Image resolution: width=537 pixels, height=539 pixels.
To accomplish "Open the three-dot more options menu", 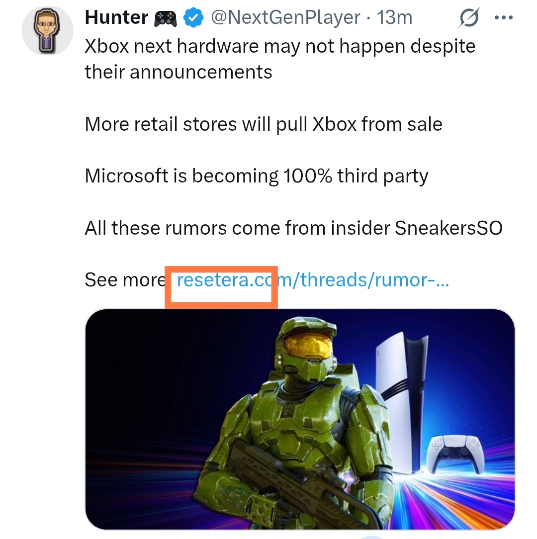I will click(x=504, y=18).
